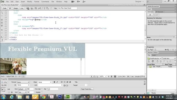This screenshot has height=100, width=177.
Task: Click the Refresh icon in Files panel
Action: tap(153, 61)
